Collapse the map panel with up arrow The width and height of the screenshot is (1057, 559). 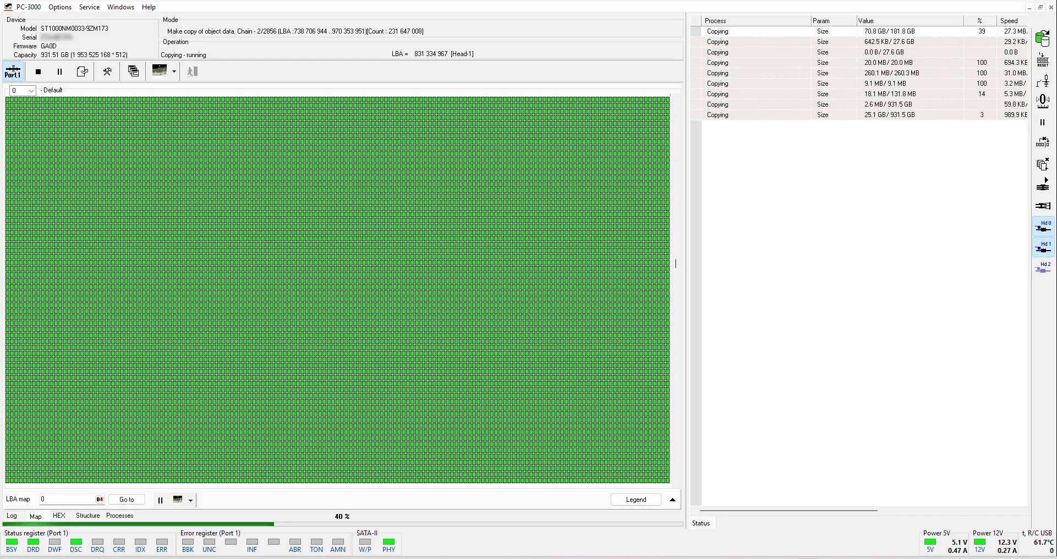pyautogui.click(x=672, y=500)
